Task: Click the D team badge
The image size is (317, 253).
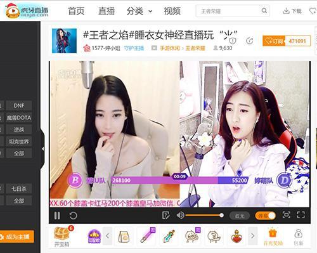Action: pyautogui.click(x=284, y=181)
